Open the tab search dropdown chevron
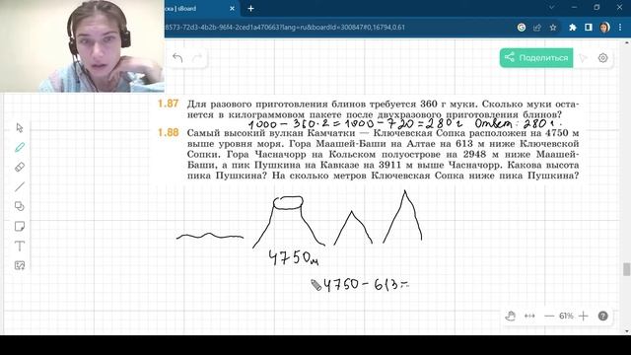 click(x=551, y=7)
